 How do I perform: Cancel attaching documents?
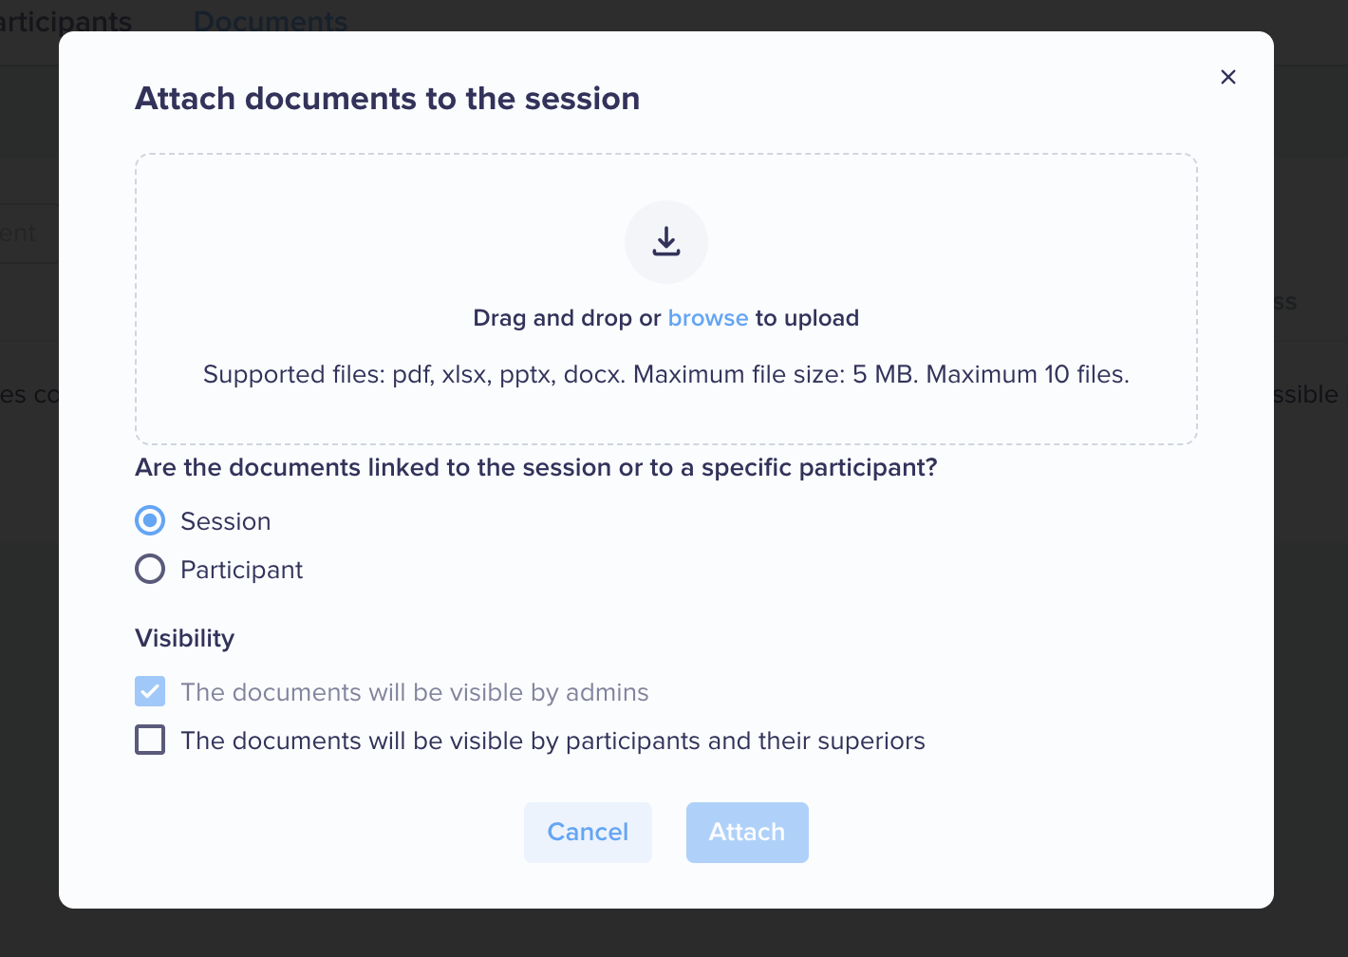coord(588,833)
